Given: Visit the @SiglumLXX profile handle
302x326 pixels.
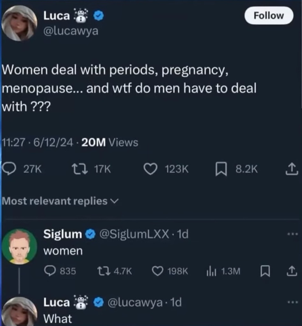Looking at the screenshot, I should (134, 234).
